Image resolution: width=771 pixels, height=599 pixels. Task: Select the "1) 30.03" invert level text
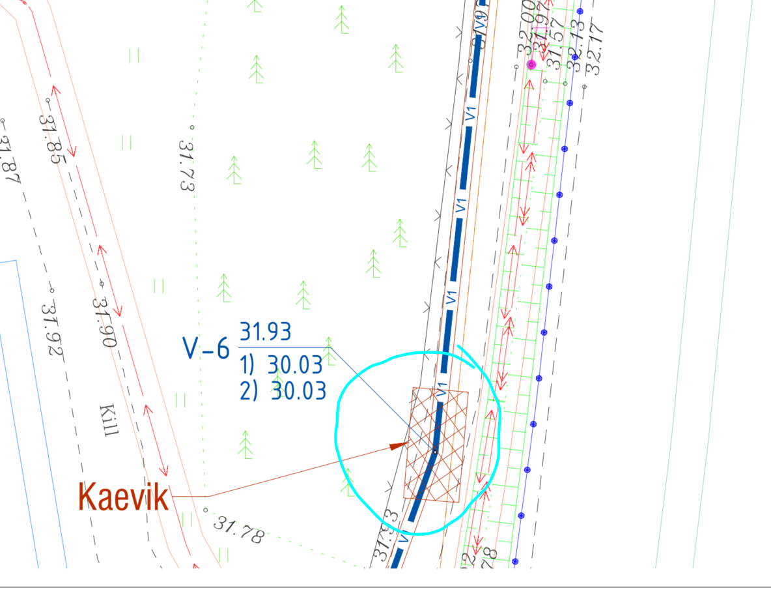[281, 366]
